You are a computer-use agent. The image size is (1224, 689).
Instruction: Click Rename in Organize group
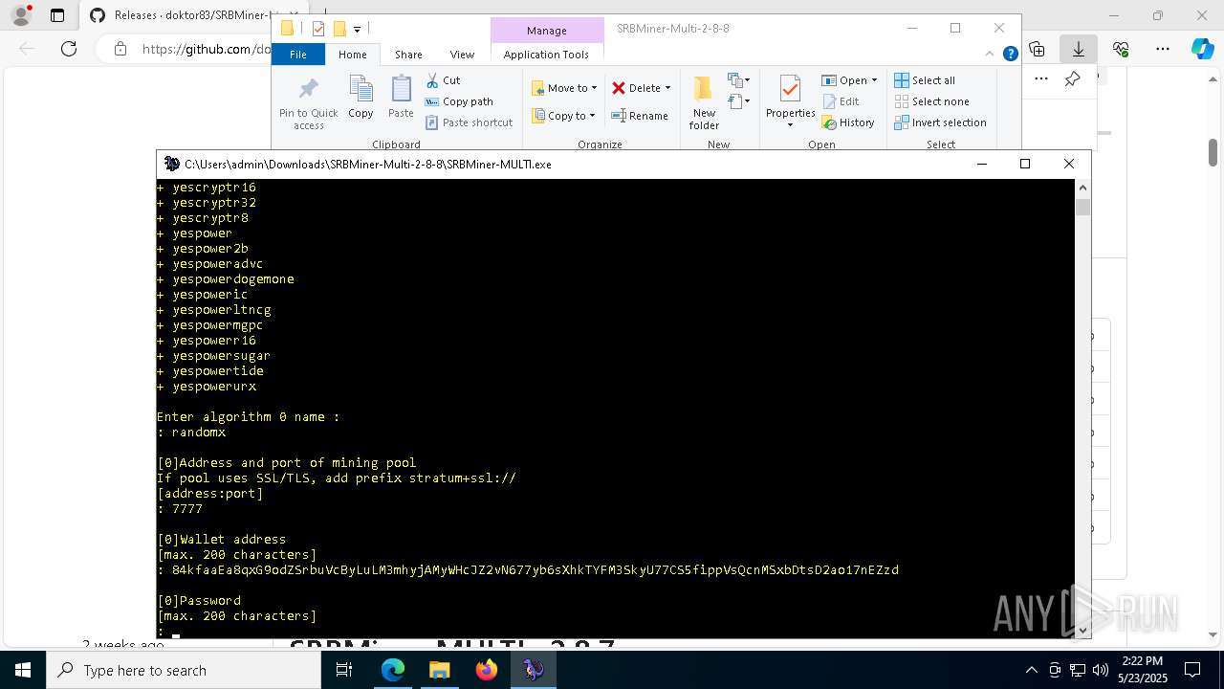(640, 116)
